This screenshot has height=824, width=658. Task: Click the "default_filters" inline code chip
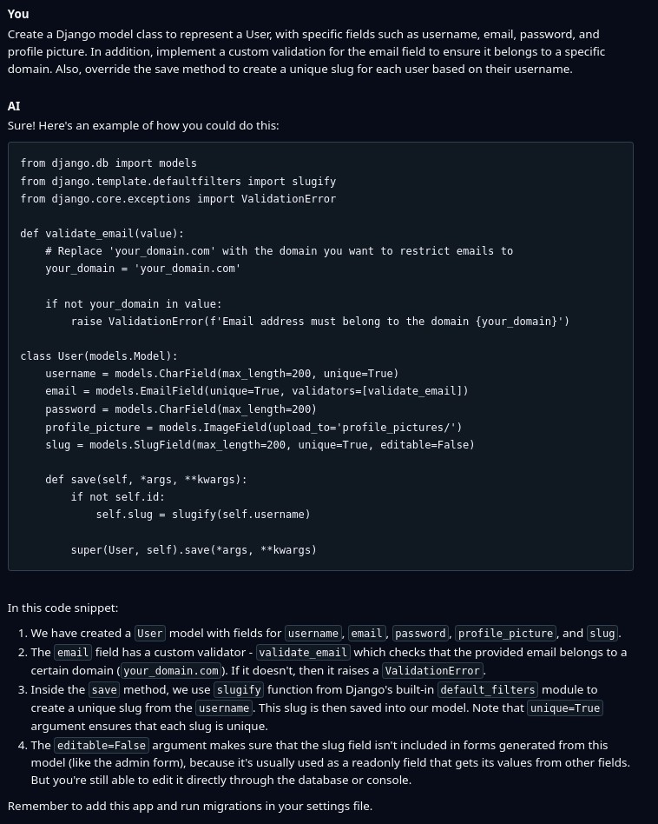pos(488,690)
